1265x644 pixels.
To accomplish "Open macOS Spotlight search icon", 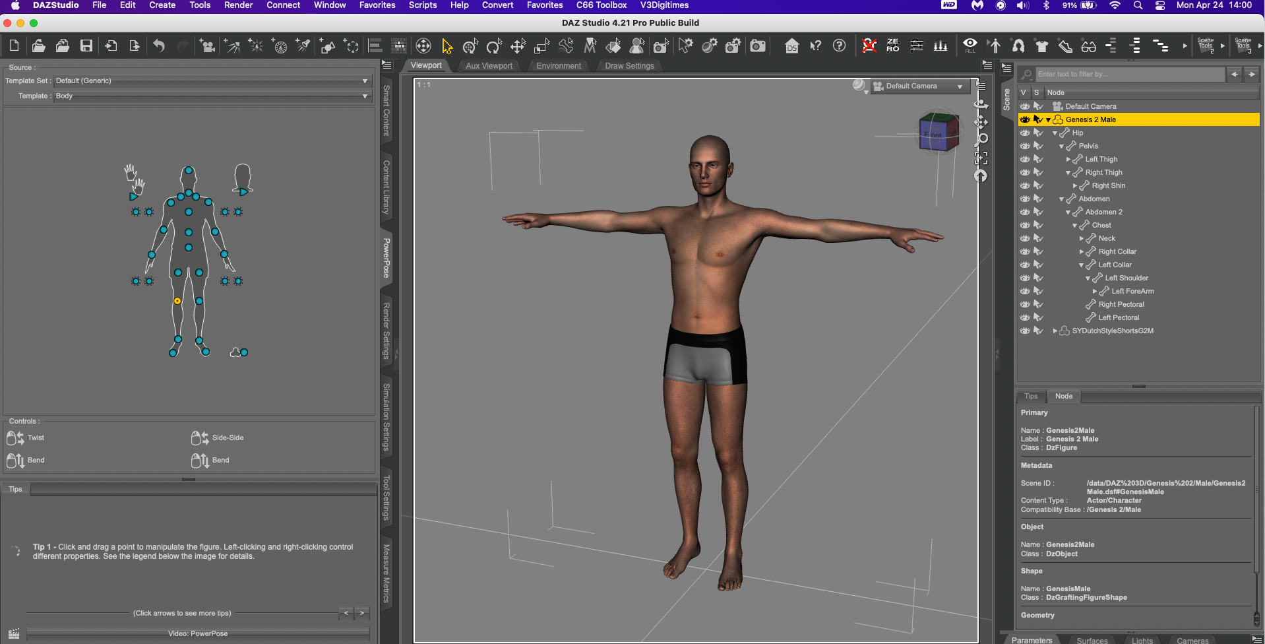I will tap(1138, 5).
